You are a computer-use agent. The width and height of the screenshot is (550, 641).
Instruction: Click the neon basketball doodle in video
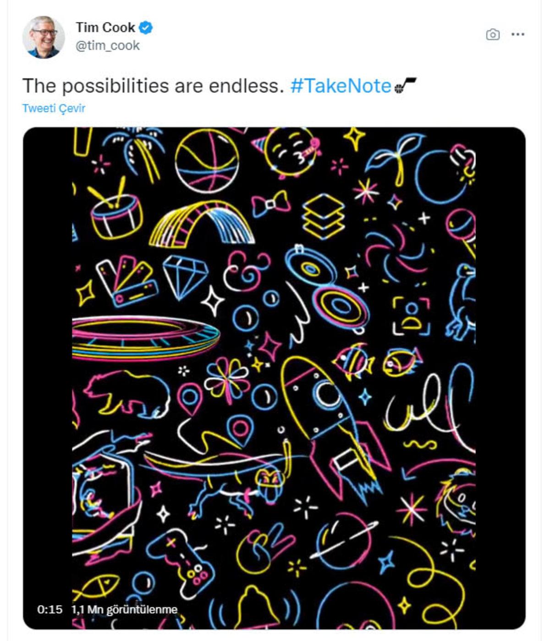pyautogui.click(x=207, y=160)
